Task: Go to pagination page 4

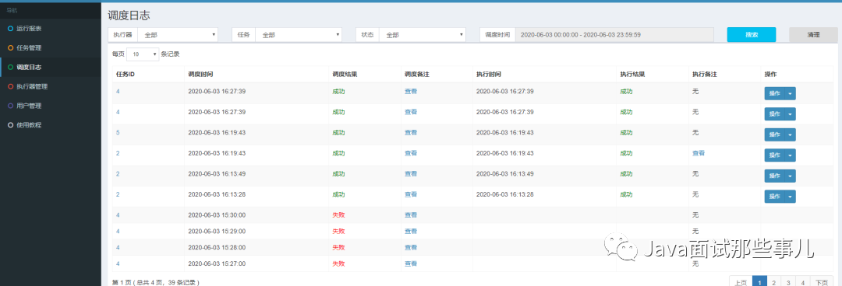Action: 802,282
